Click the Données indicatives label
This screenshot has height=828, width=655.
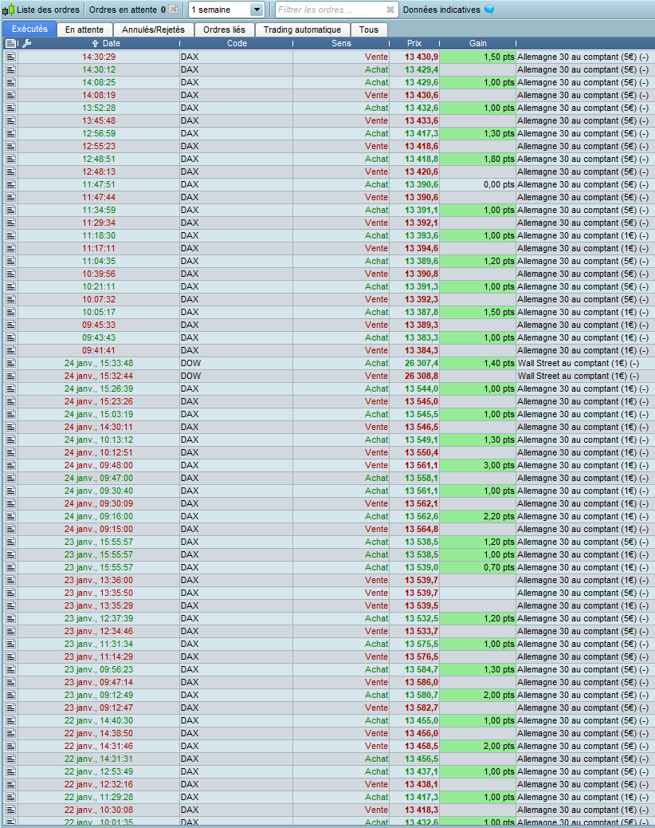tap(441, 10)
